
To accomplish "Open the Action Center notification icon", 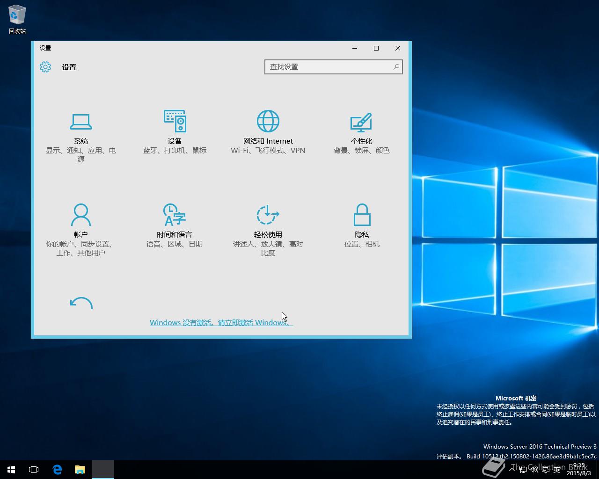I will point(545,470).
